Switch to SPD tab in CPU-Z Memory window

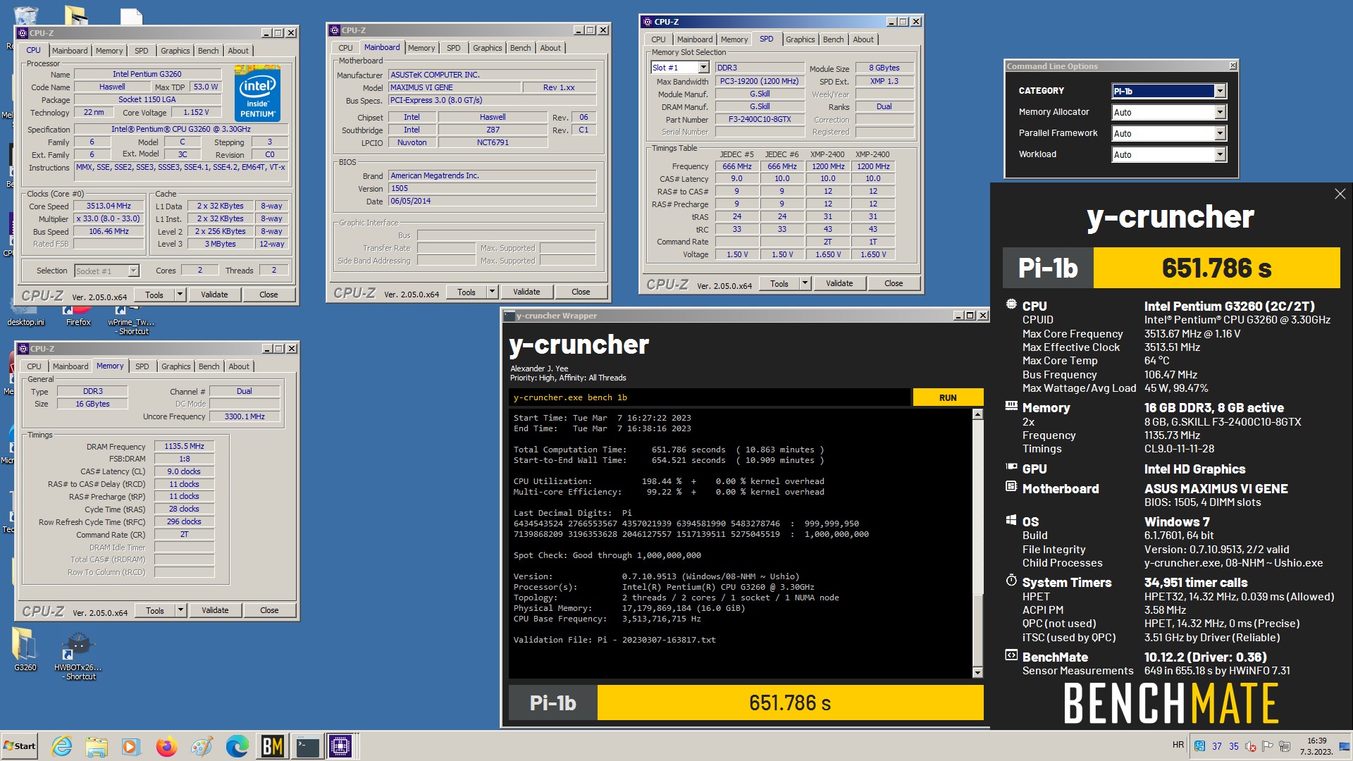pos(142,366)
